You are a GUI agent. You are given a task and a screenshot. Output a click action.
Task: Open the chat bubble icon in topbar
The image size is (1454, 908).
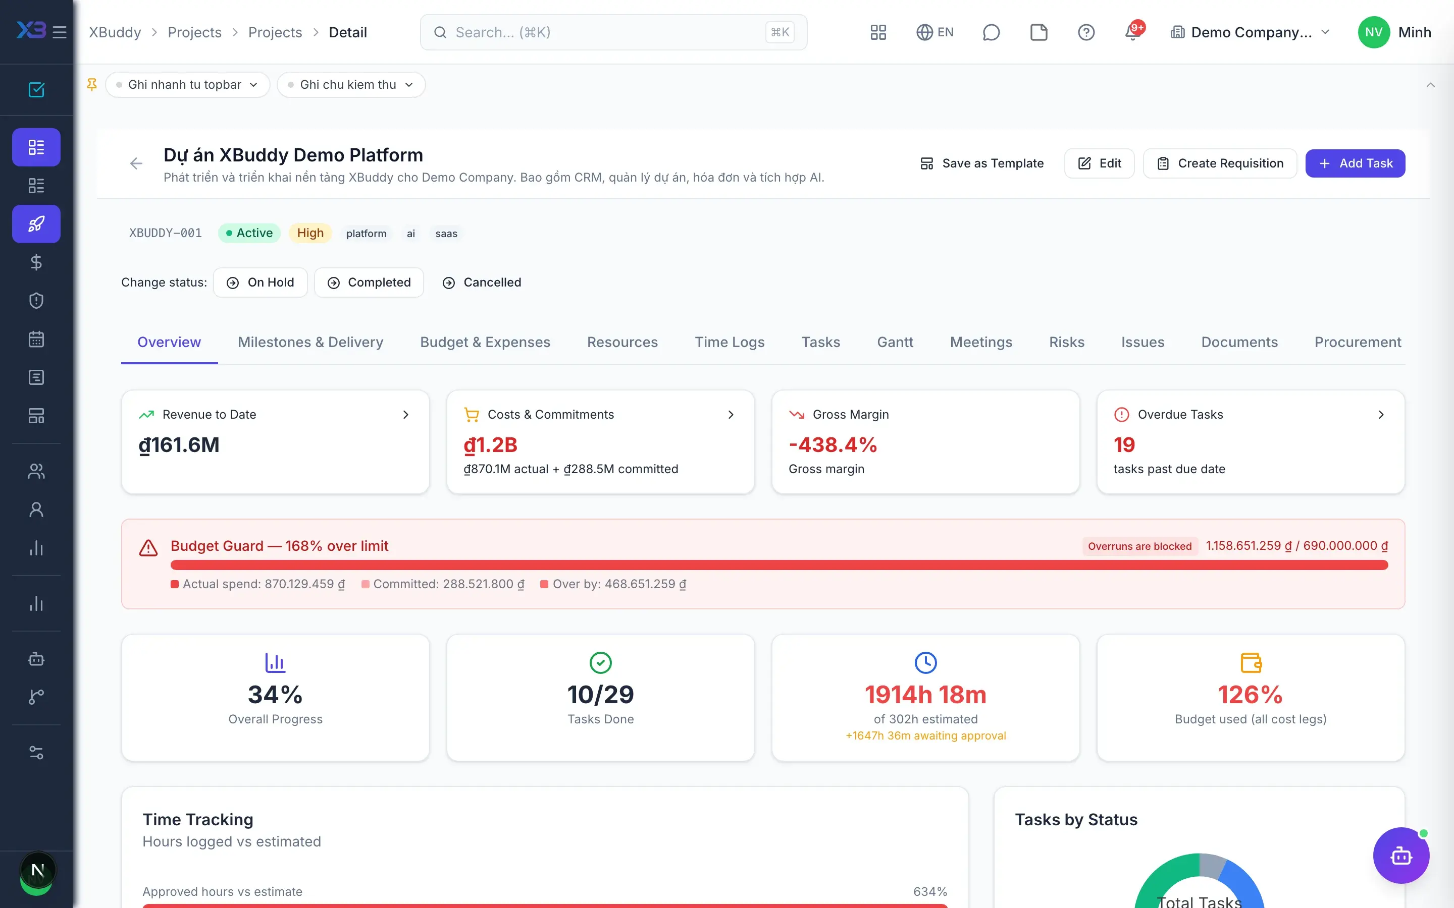991,32
